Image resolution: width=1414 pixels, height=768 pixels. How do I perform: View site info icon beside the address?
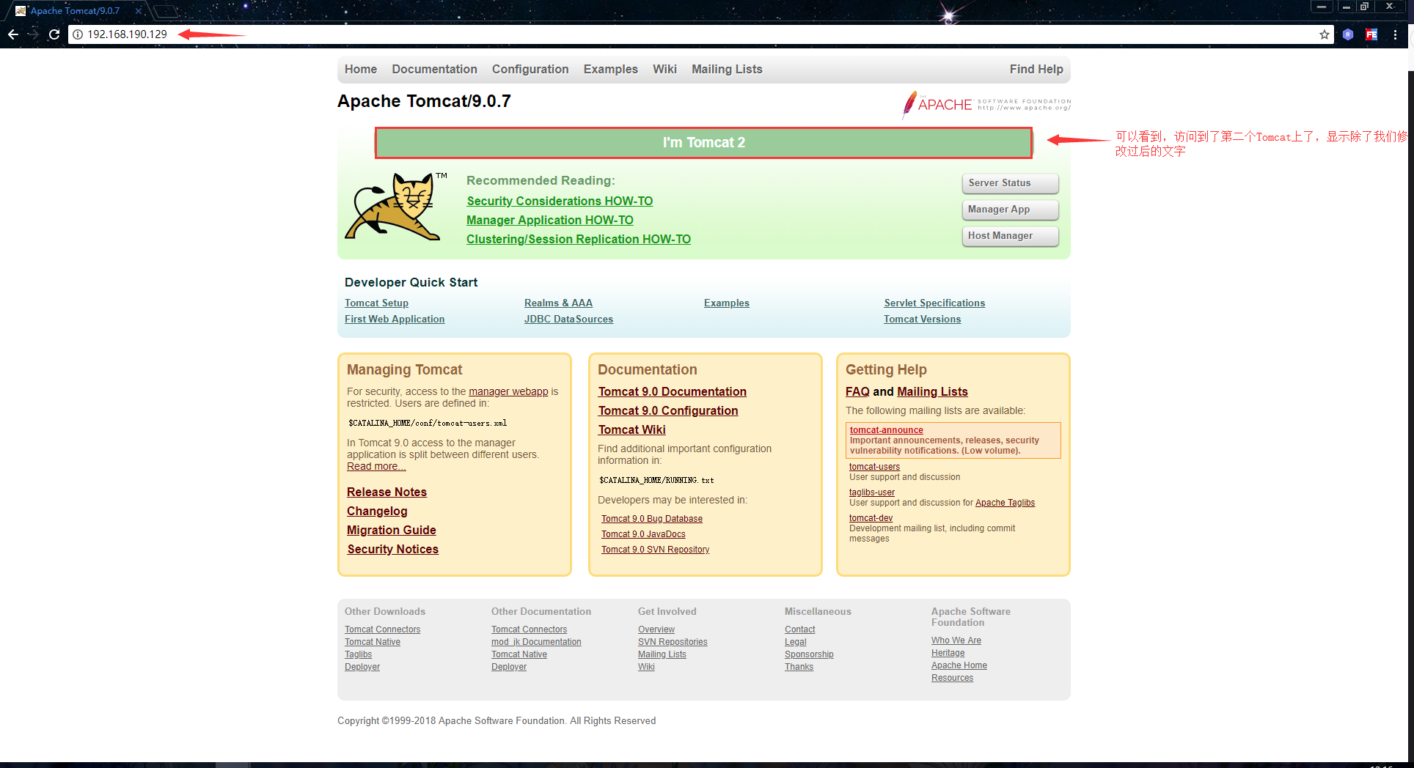coord(78,34)
